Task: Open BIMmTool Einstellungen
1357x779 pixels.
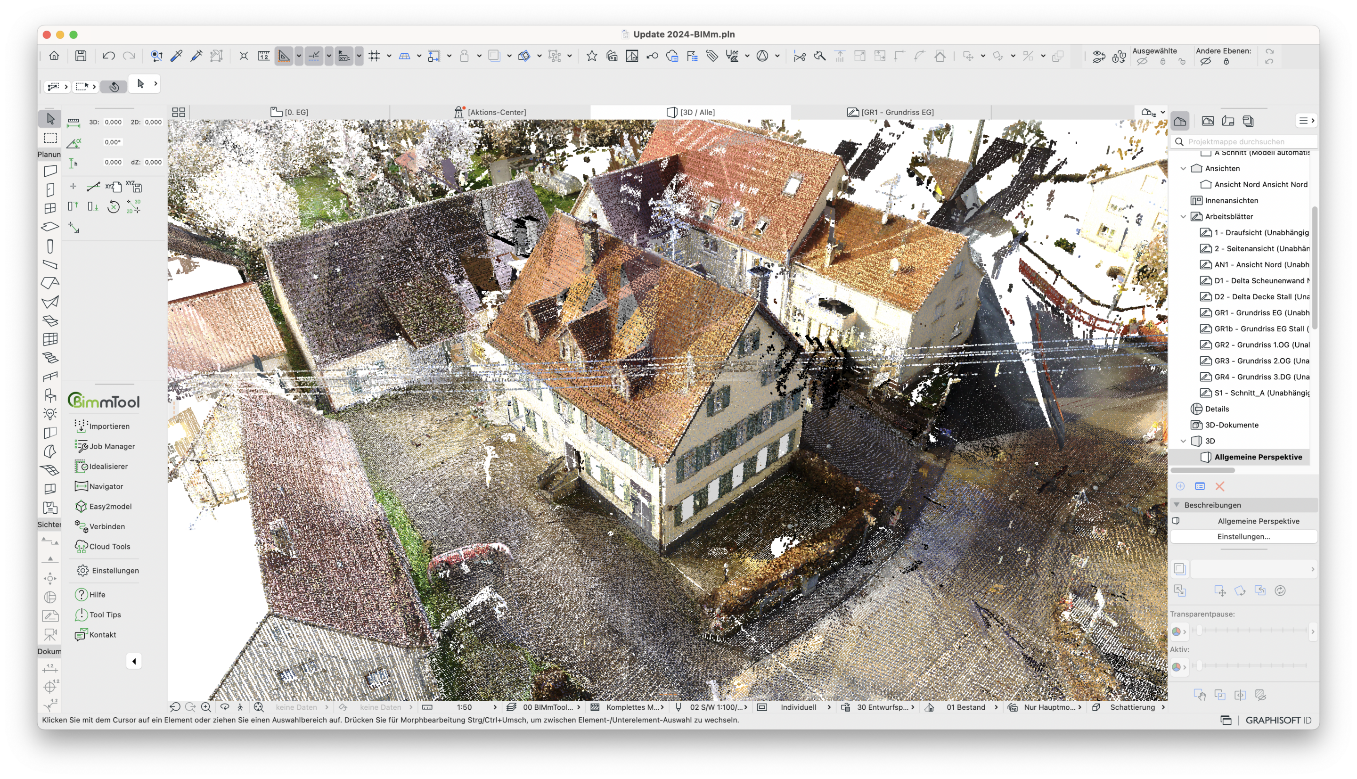Action: [107, 570]
